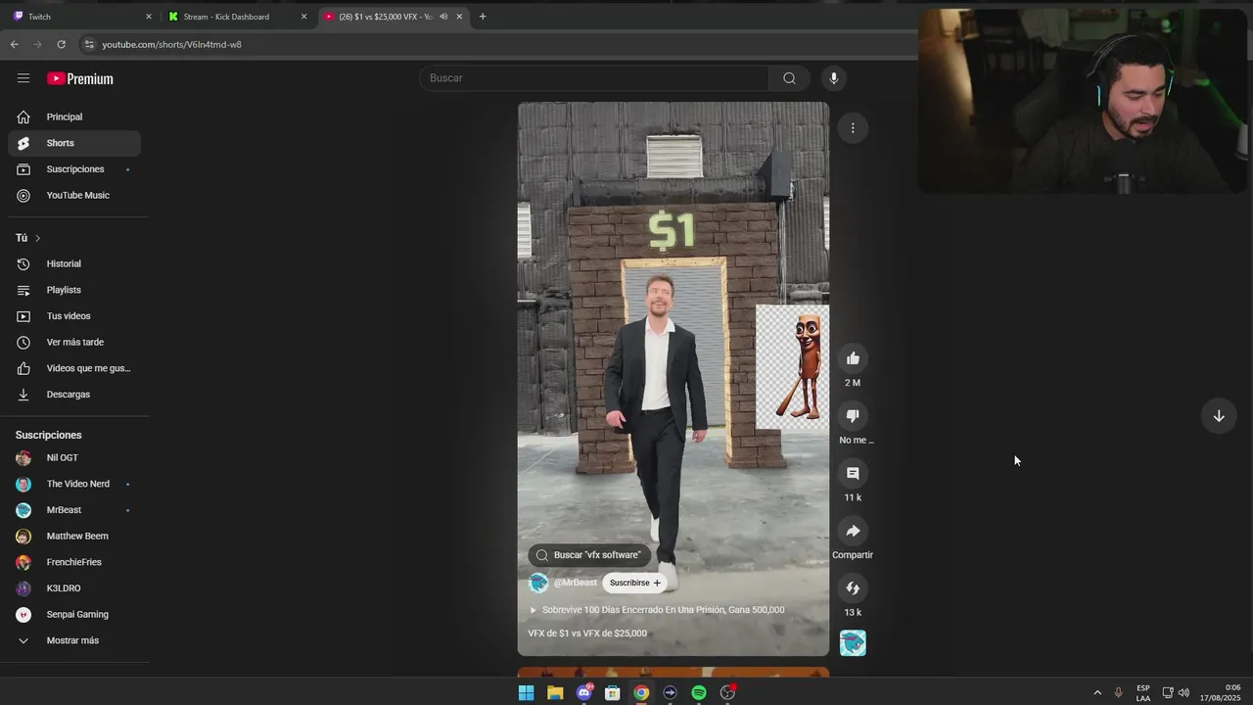The height and width of the screenshot is (705, 1253).
Task: Open the Senpai Gaming channel
Action: click(74, 614)
